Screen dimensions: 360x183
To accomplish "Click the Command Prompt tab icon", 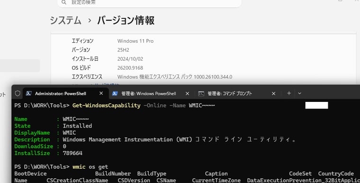I will click(201, 93).
